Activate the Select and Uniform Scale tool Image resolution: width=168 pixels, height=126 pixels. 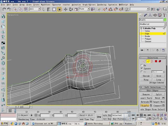tap(76, 9)
